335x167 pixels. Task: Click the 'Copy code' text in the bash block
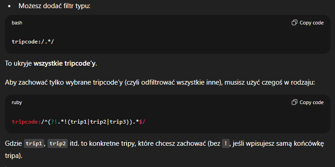click(x=311, y=23)
